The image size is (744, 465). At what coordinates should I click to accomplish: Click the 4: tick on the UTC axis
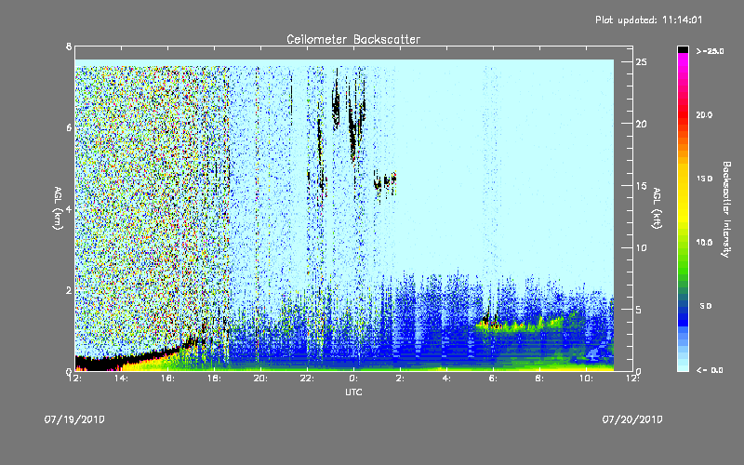tap(447, 379)
